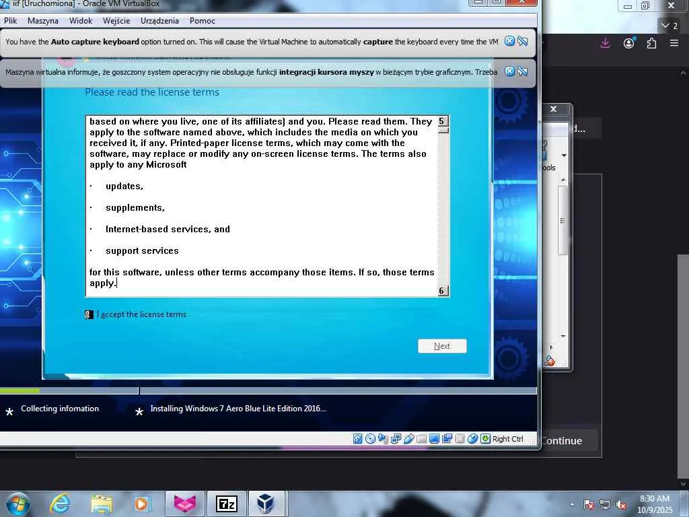Open the toolbar dropdown arrow in small dialog
This screenshot has height=517, width=689.
564,156
